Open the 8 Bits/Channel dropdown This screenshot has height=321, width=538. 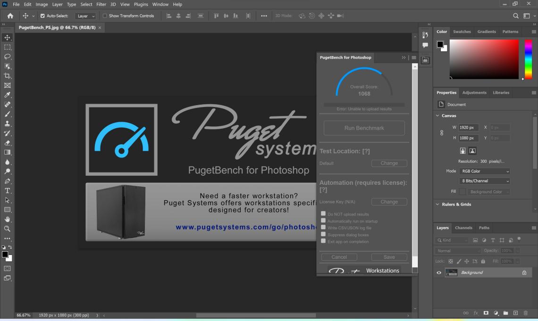click(x=484, y=181)
